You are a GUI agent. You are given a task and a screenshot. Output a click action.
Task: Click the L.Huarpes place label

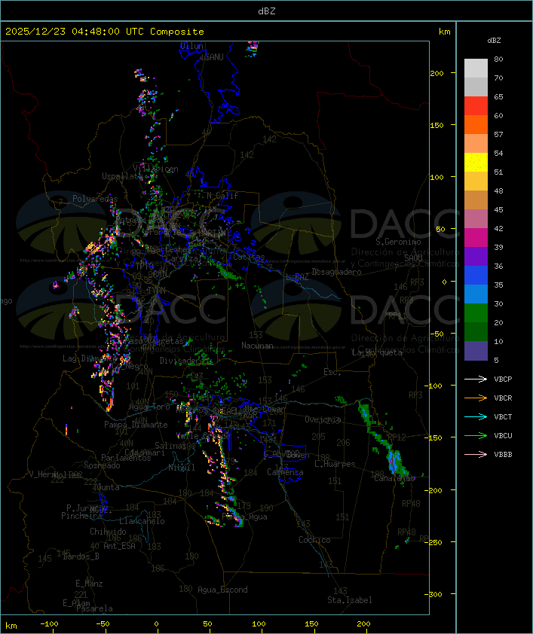coord(335,464)
